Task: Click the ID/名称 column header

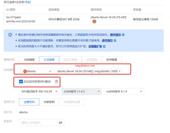Action: [x=11, y=10]
